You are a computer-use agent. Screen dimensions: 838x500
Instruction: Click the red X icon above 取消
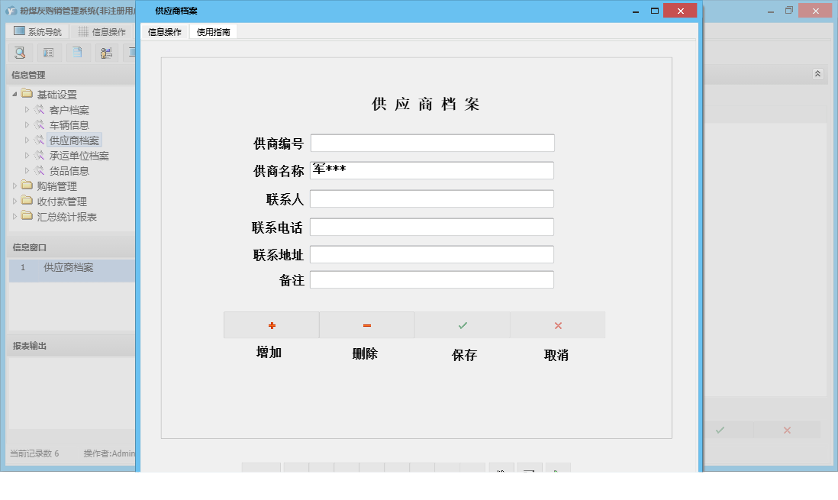tap(557, 324)
